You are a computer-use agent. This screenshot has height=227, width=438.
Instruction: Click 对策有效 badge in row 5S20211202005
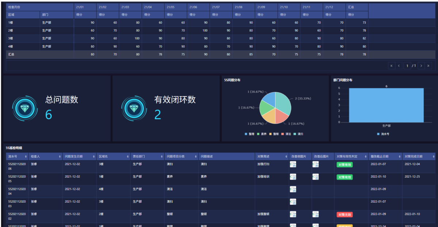345,177
